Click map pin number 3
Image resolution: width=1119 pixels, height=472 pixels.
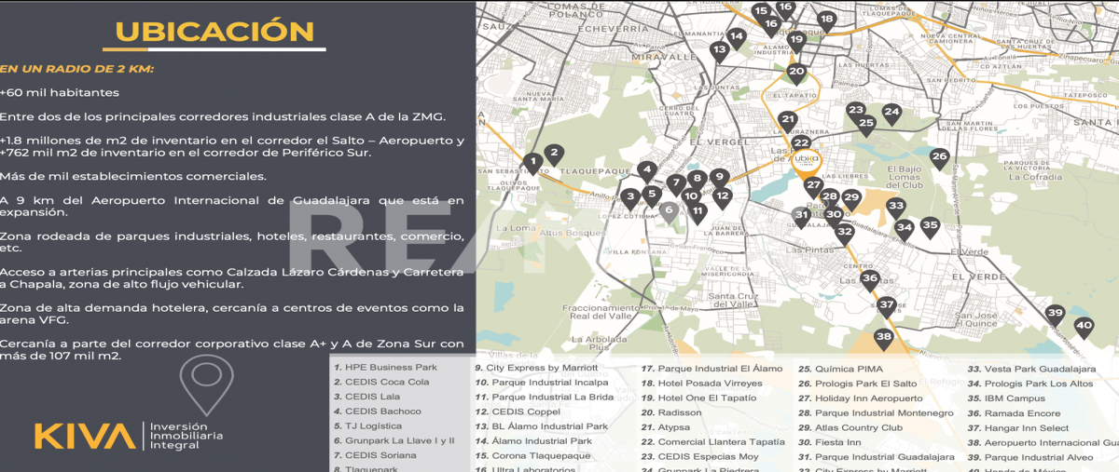(630, 198)
